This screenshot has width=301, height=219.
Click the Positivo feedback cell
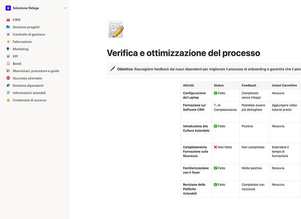point(254,133)
